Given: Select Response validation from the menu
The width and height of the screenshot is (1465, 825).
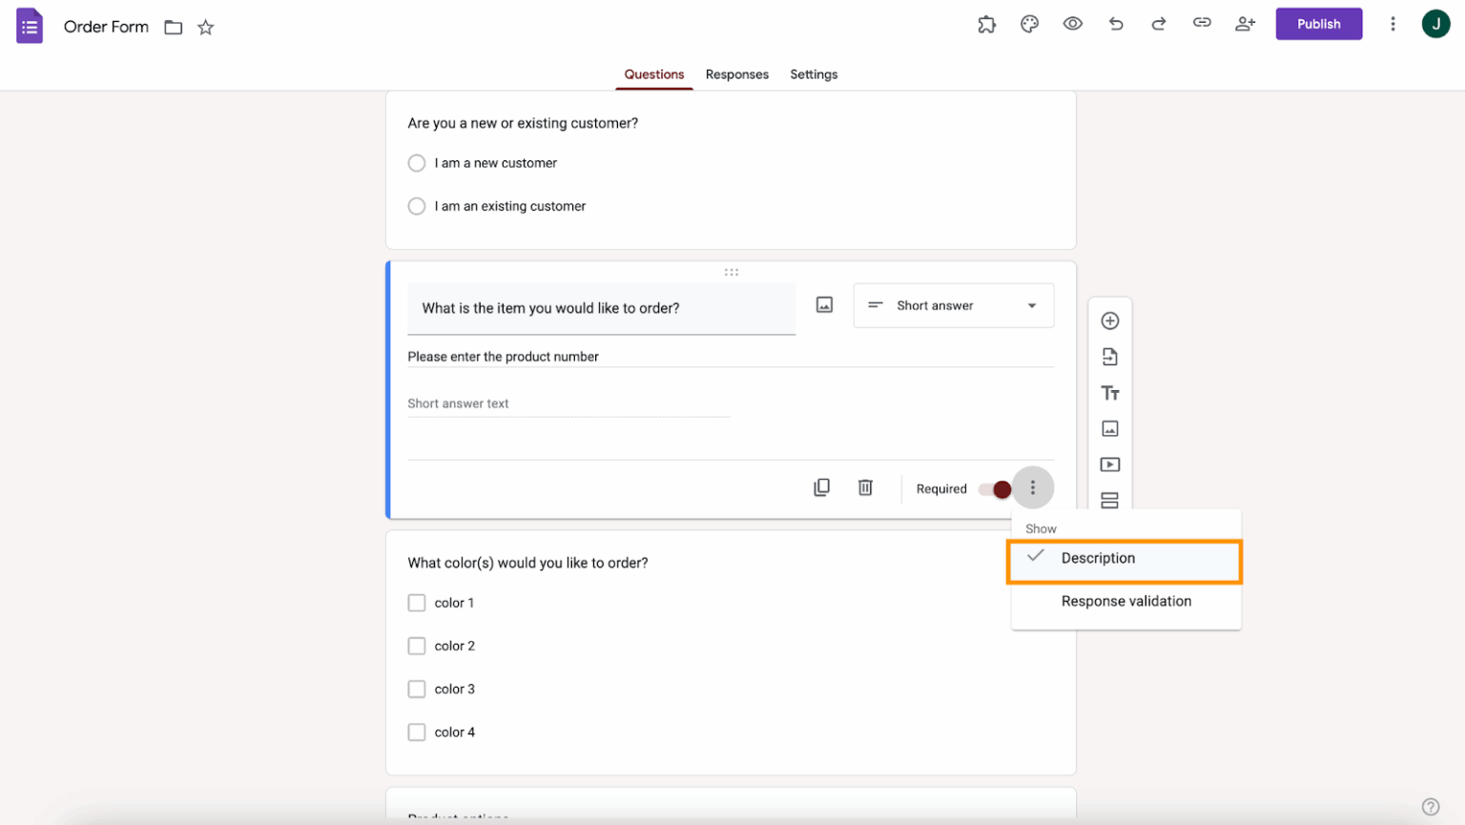Looking at the screenshot, I should coord(1126,601).
